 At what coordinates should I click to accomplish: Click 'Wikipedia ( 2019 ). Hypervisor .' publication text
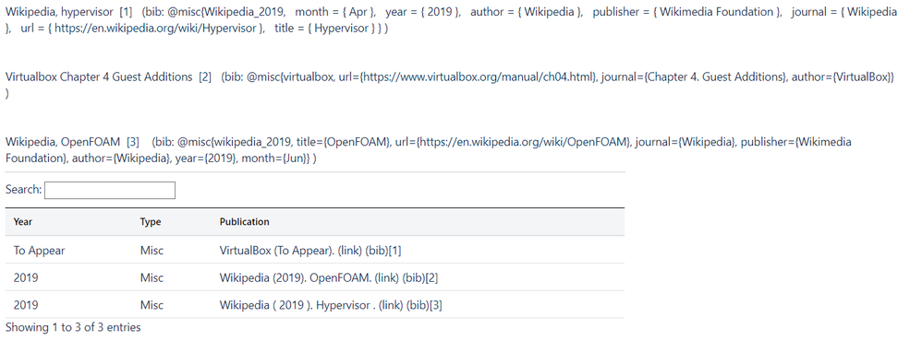297,305
